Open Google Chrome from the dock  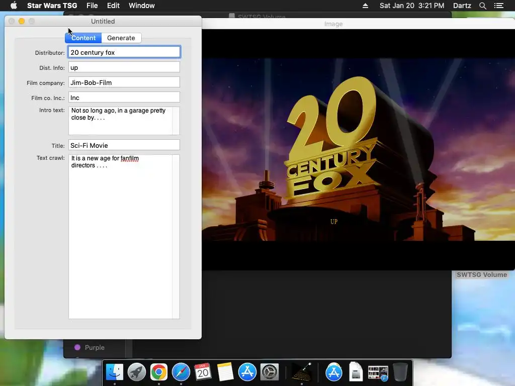pyautogui.click(x=158, y=372)
